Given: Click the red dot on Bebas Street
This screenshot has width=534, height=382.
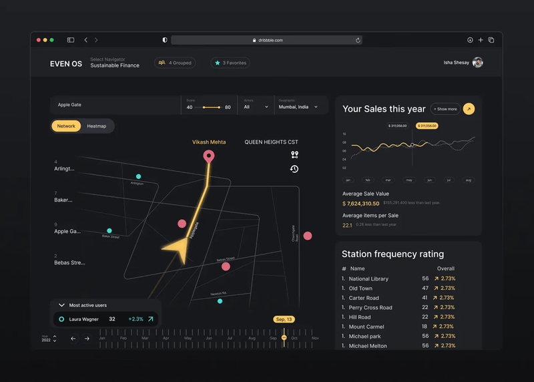Looking at the screenshot, I should (226, 266).
